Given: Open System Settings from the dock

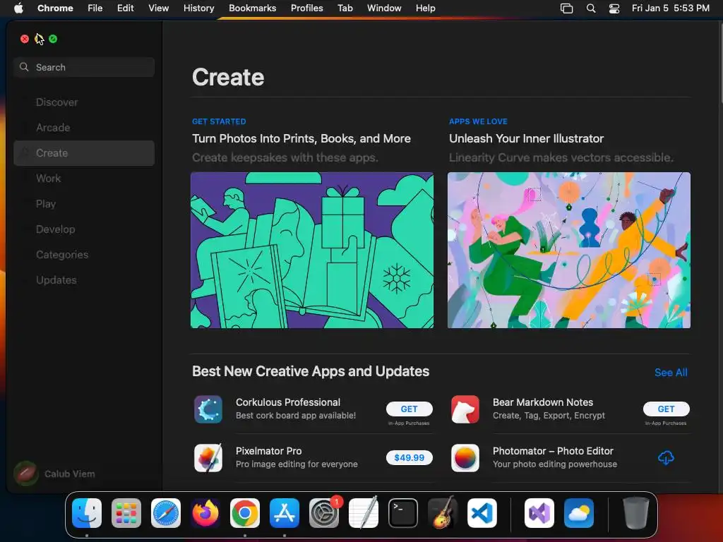Looking at the screenshot, I should [323, 513].
